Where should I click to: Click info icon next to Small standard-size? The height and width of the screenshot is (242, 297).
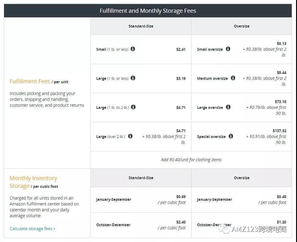[x=133, y=49]
